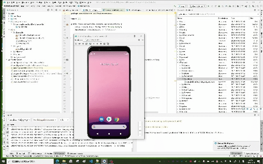Switch to the Logcat tool window tab

click(60, 154)
